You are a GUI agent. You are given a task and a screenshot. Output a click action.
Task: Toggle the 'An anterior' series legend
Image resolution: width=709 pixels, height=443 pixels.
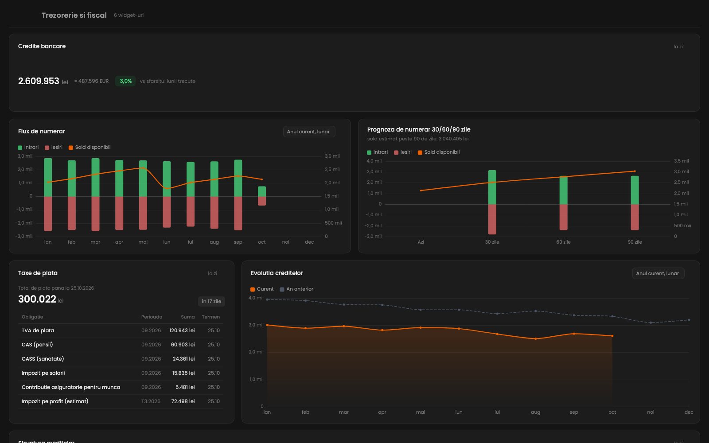[296, 289]
